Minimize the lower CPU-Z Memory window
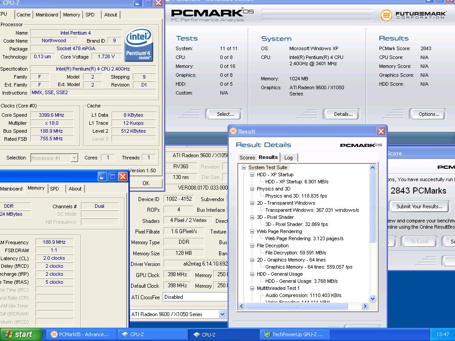 click(102, 176)
